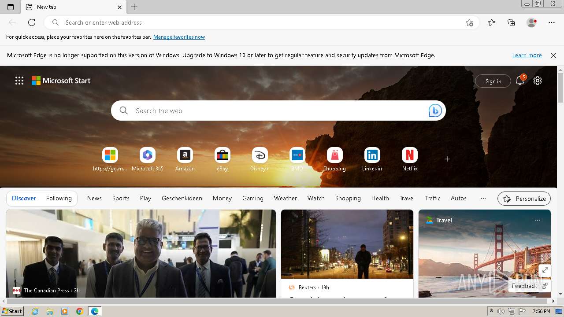This screenshot has height=317, width=564.
Task: Open the notifications bell
Action: 520,81
